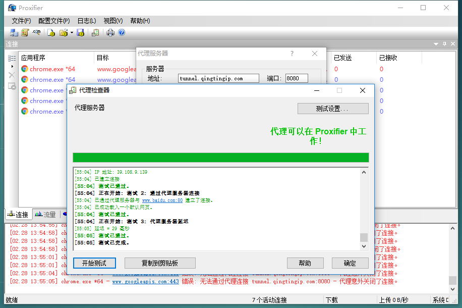Open Proxification Rules toolbar icon

[x=25, y=32]
